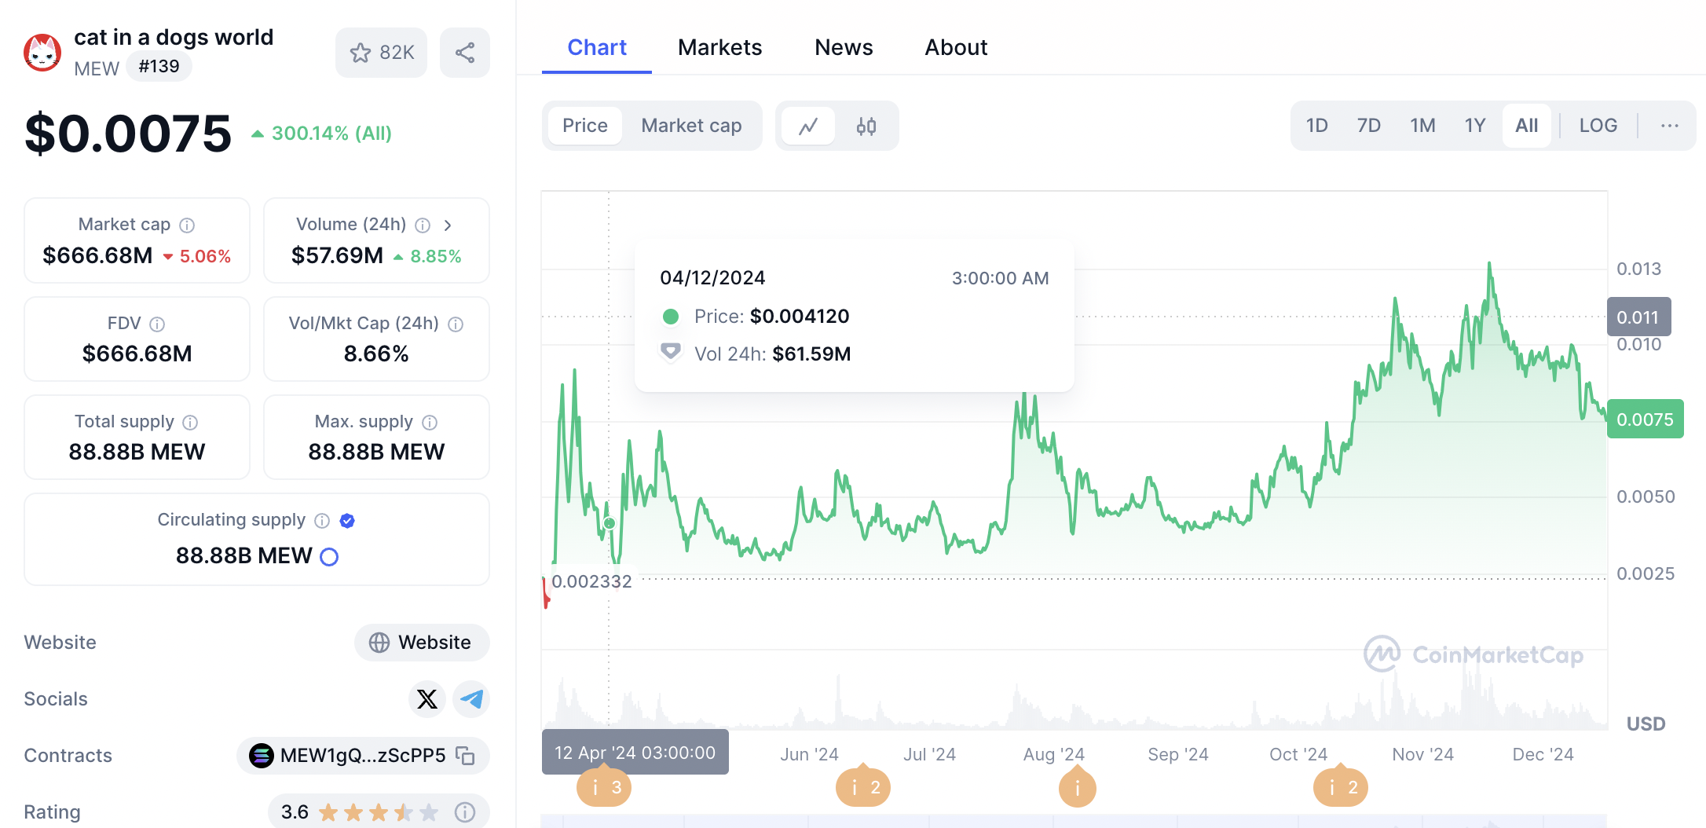1706x828 pixels.
Task: Click Market cap info icon
Action: [x=187, y=225]
